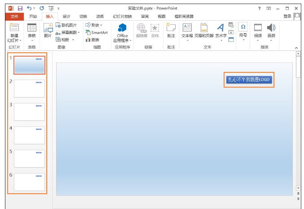Click the PowerPoint application logo icon
Image resolution: width=304 pixels, height=209 pixels.
click(11, 9)
